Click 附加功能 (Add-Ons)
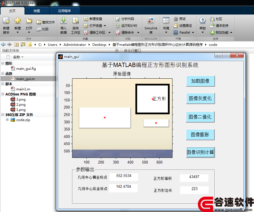 click(219, 32)
